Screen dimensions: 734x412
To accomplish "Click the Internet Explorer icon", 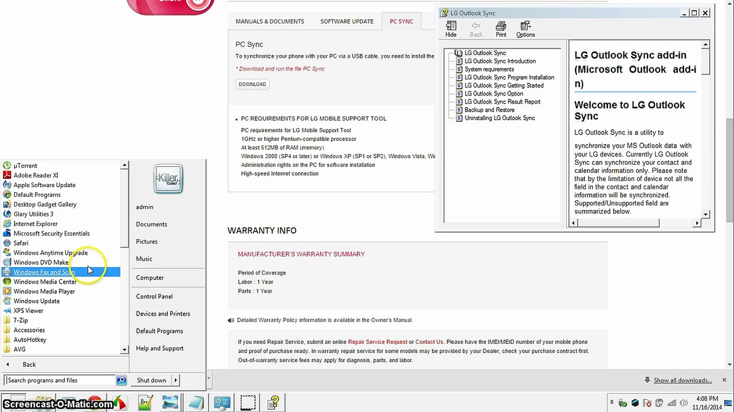I will pos(7,224).
